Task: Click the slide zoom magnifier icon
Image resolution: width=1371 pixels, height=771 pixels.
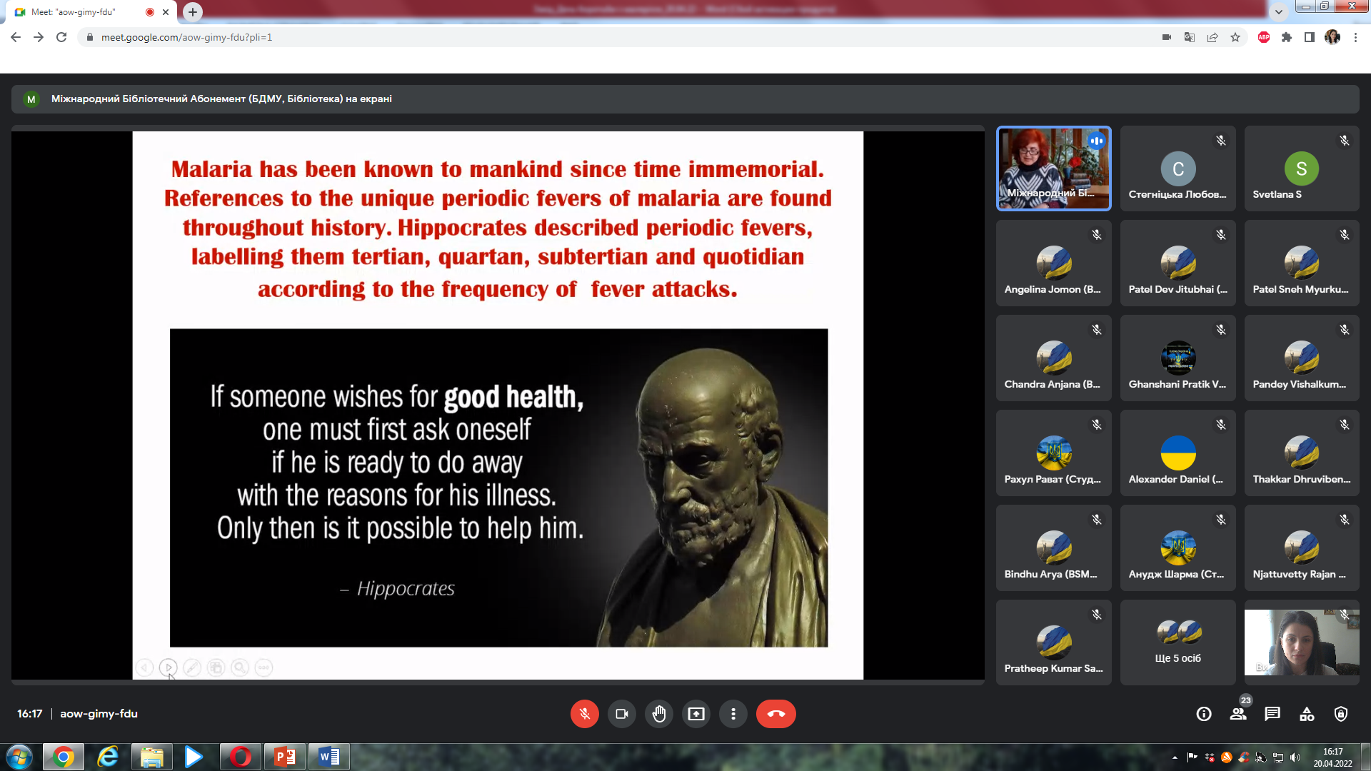Action: coord(240,667)
